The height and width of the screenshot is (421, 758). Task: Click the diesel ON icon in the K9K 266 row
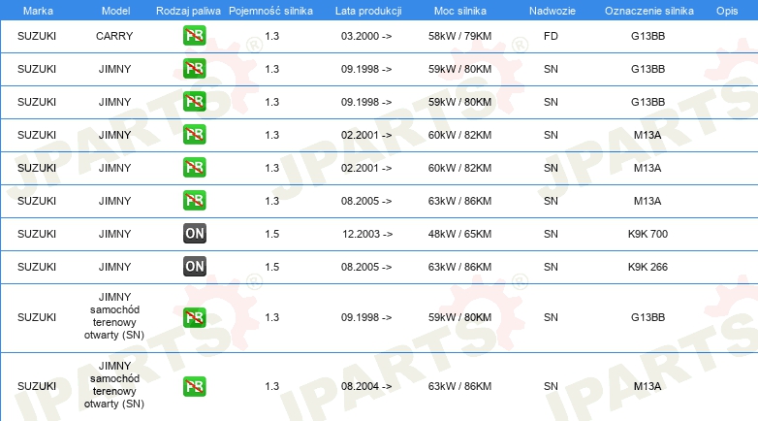point(194,266)
